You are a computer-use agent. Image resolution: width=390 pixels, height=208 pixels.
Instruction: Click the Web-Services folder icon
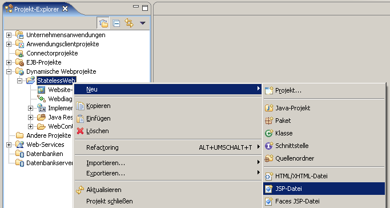[19, 145]
